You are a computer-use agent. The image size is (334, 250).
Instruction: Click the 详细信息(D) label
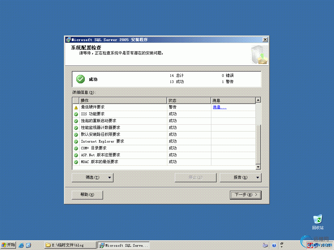[84, 92]
